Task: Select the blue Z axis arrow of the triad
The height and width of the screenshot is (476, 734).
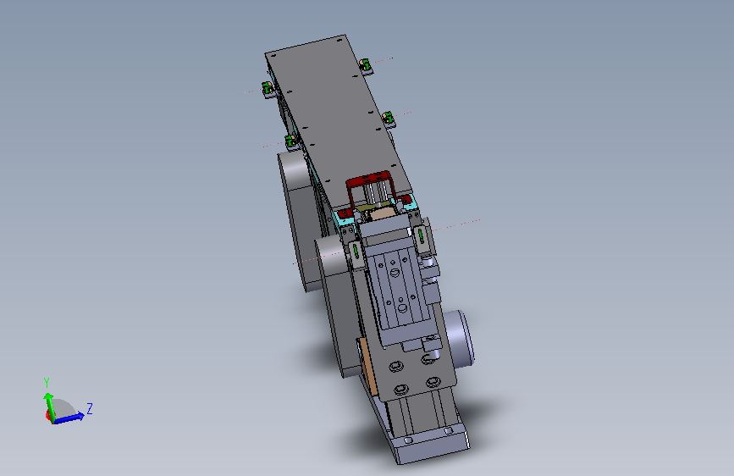Action: point(69,418)
